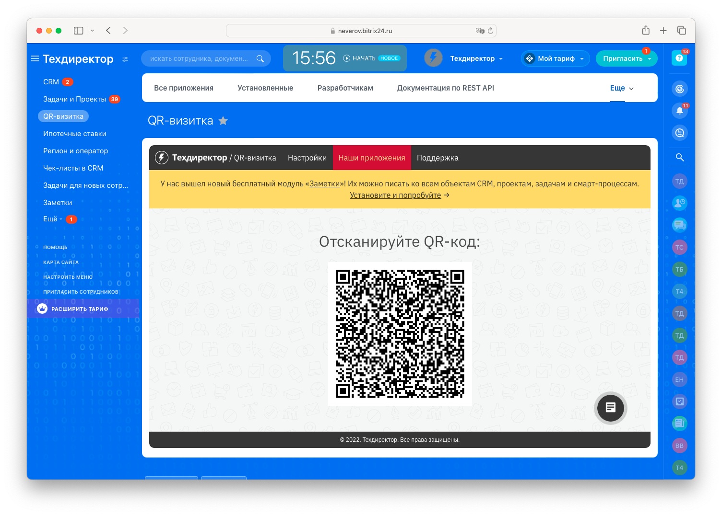Open the Настройки tab of QR-визитка app

coord(307,158)
